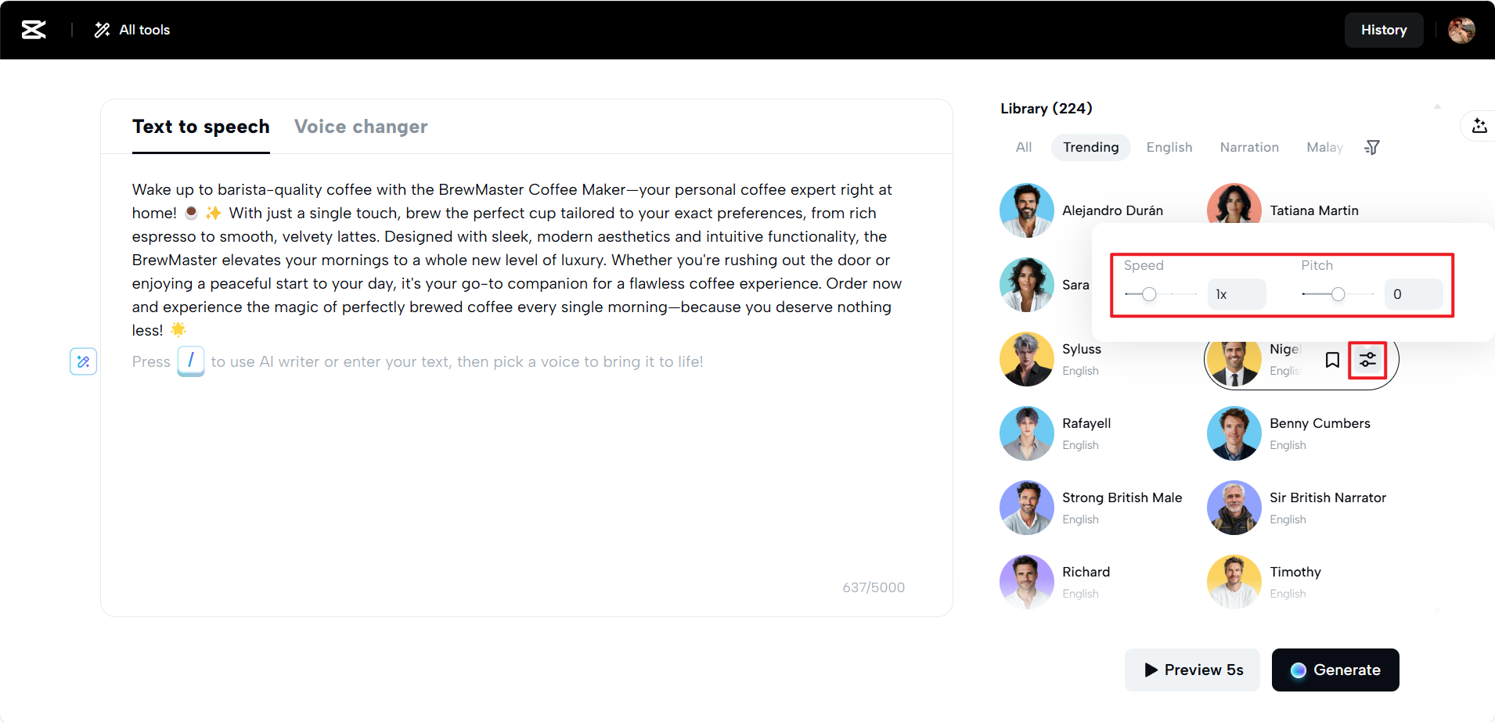This screenshot has height=722, width=1495.
Task: Open the All tools menu
Action: (x=132, y=30)
